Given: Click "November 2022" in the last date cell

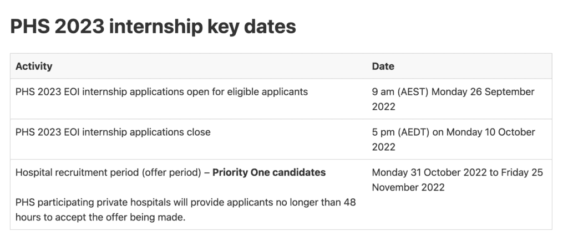Looking at the screenshot, I should [x=408, y=187].
